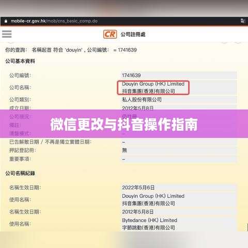Click the 公司名稱: label
This screenshot has height=248, width=248.
pos(20,87)
